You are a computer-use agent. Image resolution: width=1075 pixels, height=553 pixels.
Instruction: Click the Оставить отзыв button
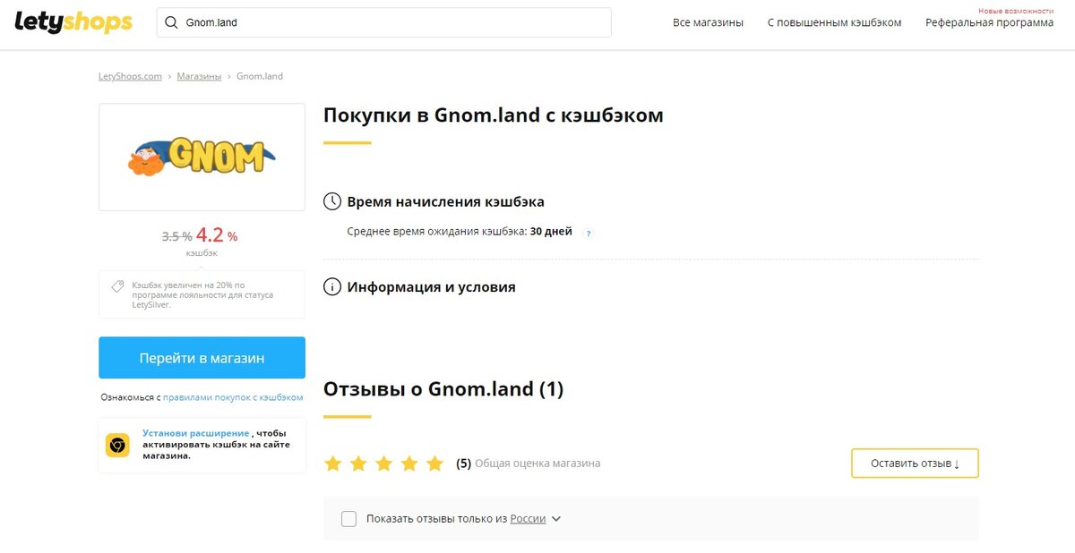point(915,464)
